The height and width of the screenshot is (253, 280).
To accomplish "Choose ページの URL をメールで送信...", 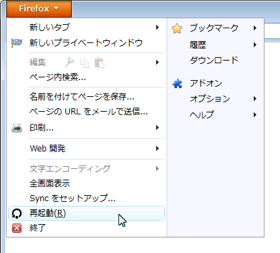I will click(86, 112).
